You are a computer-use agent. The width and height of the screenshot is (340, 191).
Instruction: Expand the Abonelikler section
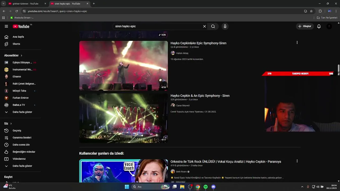[x=13, y=55]
